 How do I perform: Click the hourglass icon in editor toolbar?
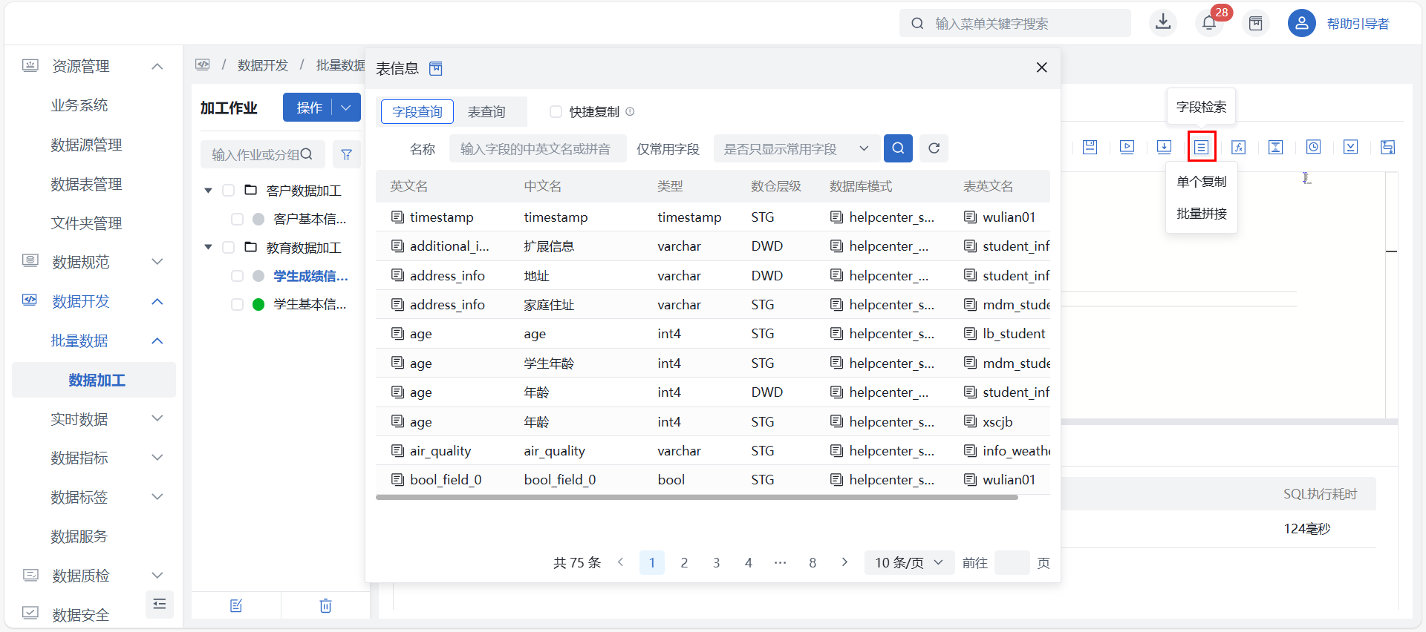(1275, 147)
